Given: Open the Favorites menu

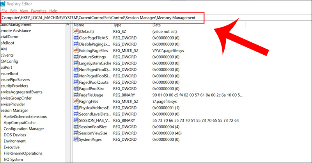Looking at the screenshot, I should click(39, 11).
